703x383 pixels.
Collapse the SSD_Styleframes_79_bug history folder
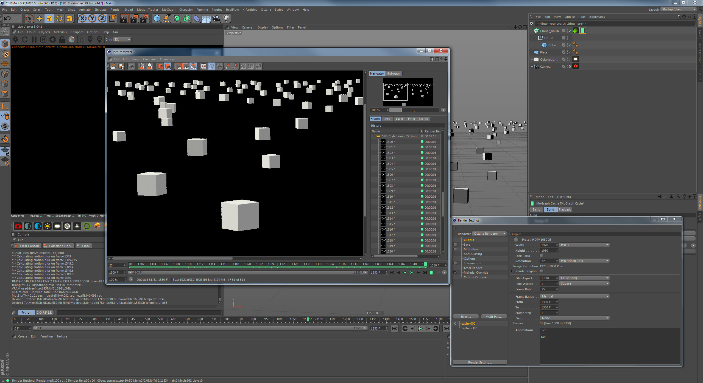[x=374, y=136]
